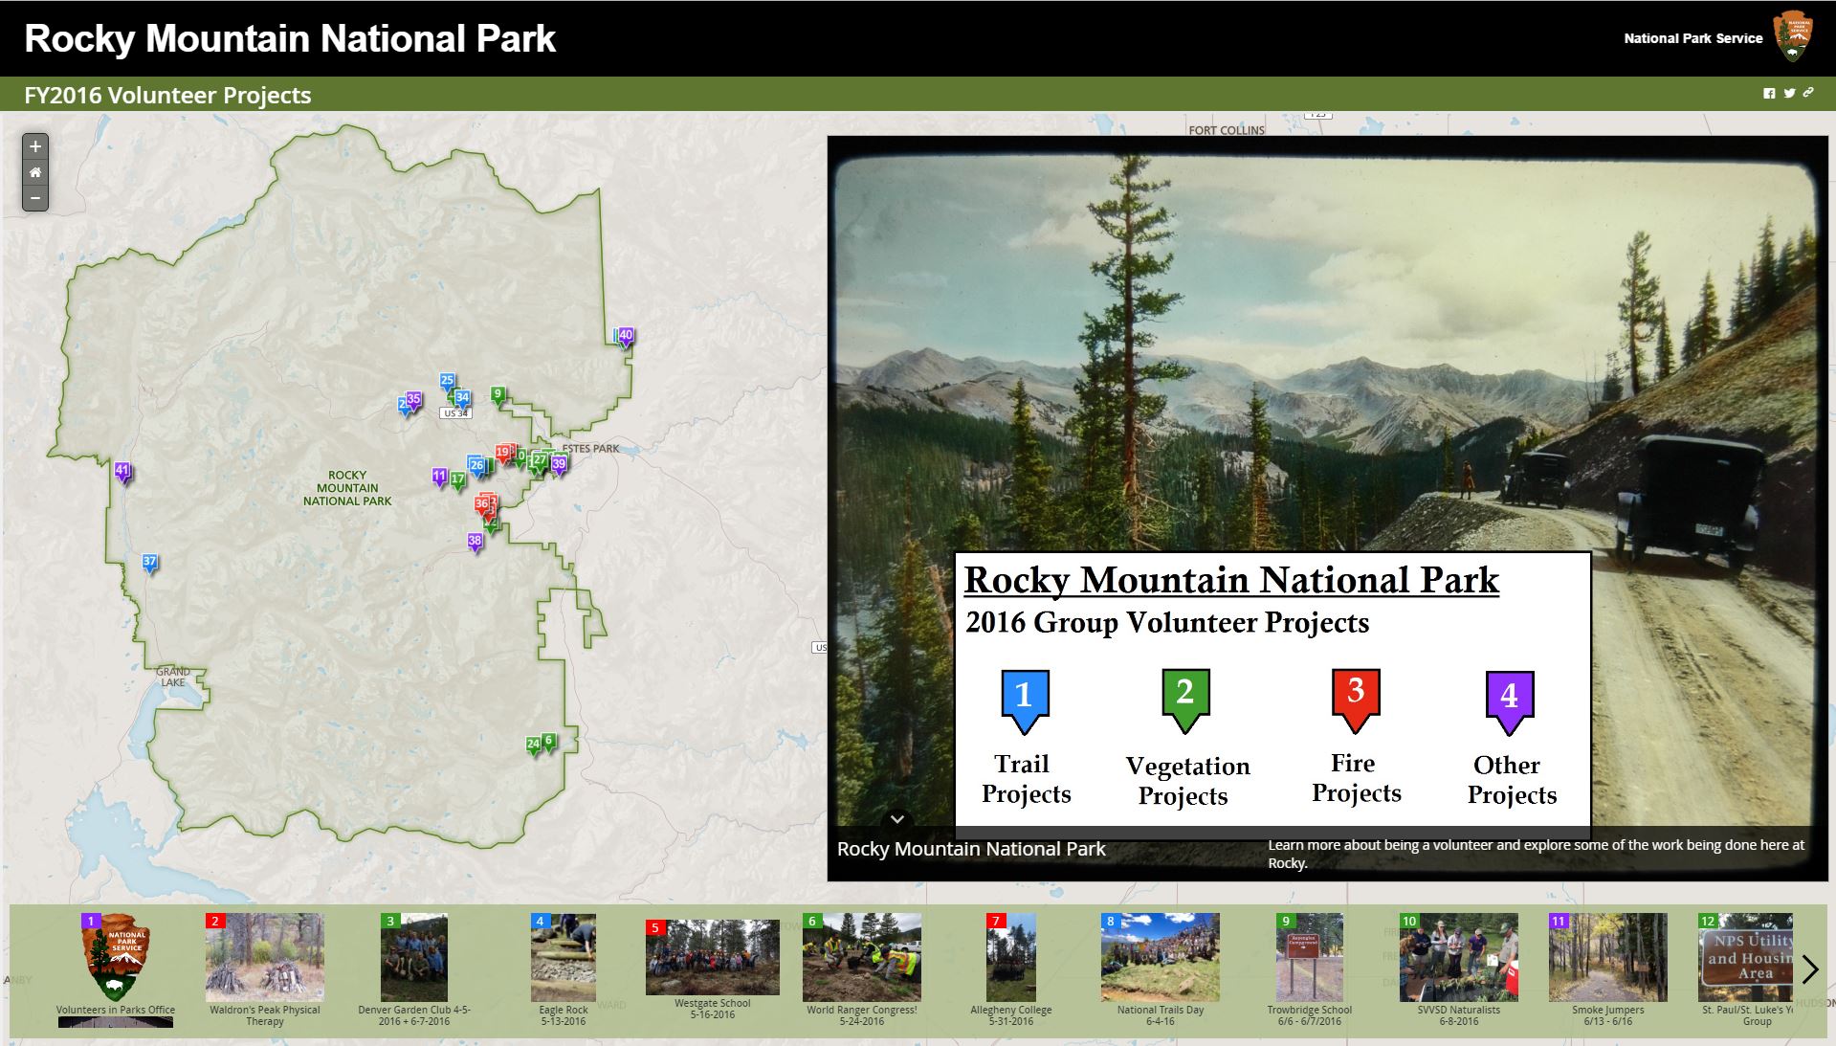Select purple map marker 41
1836x1046 pixels.
[x=122, y=470]
